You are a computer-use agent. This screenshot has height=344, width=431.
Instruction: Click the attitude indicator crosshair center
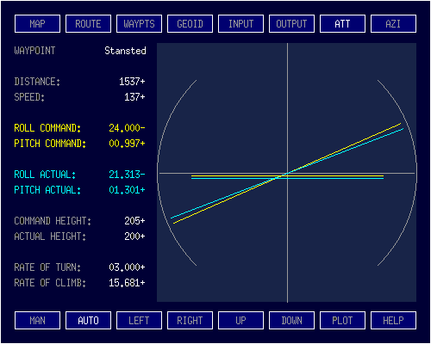287,173
